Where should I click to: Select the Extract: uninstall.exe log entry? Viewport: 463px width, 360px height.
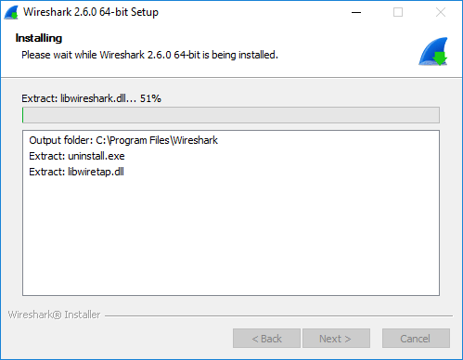pyautogui.click(x=77, y=156)
